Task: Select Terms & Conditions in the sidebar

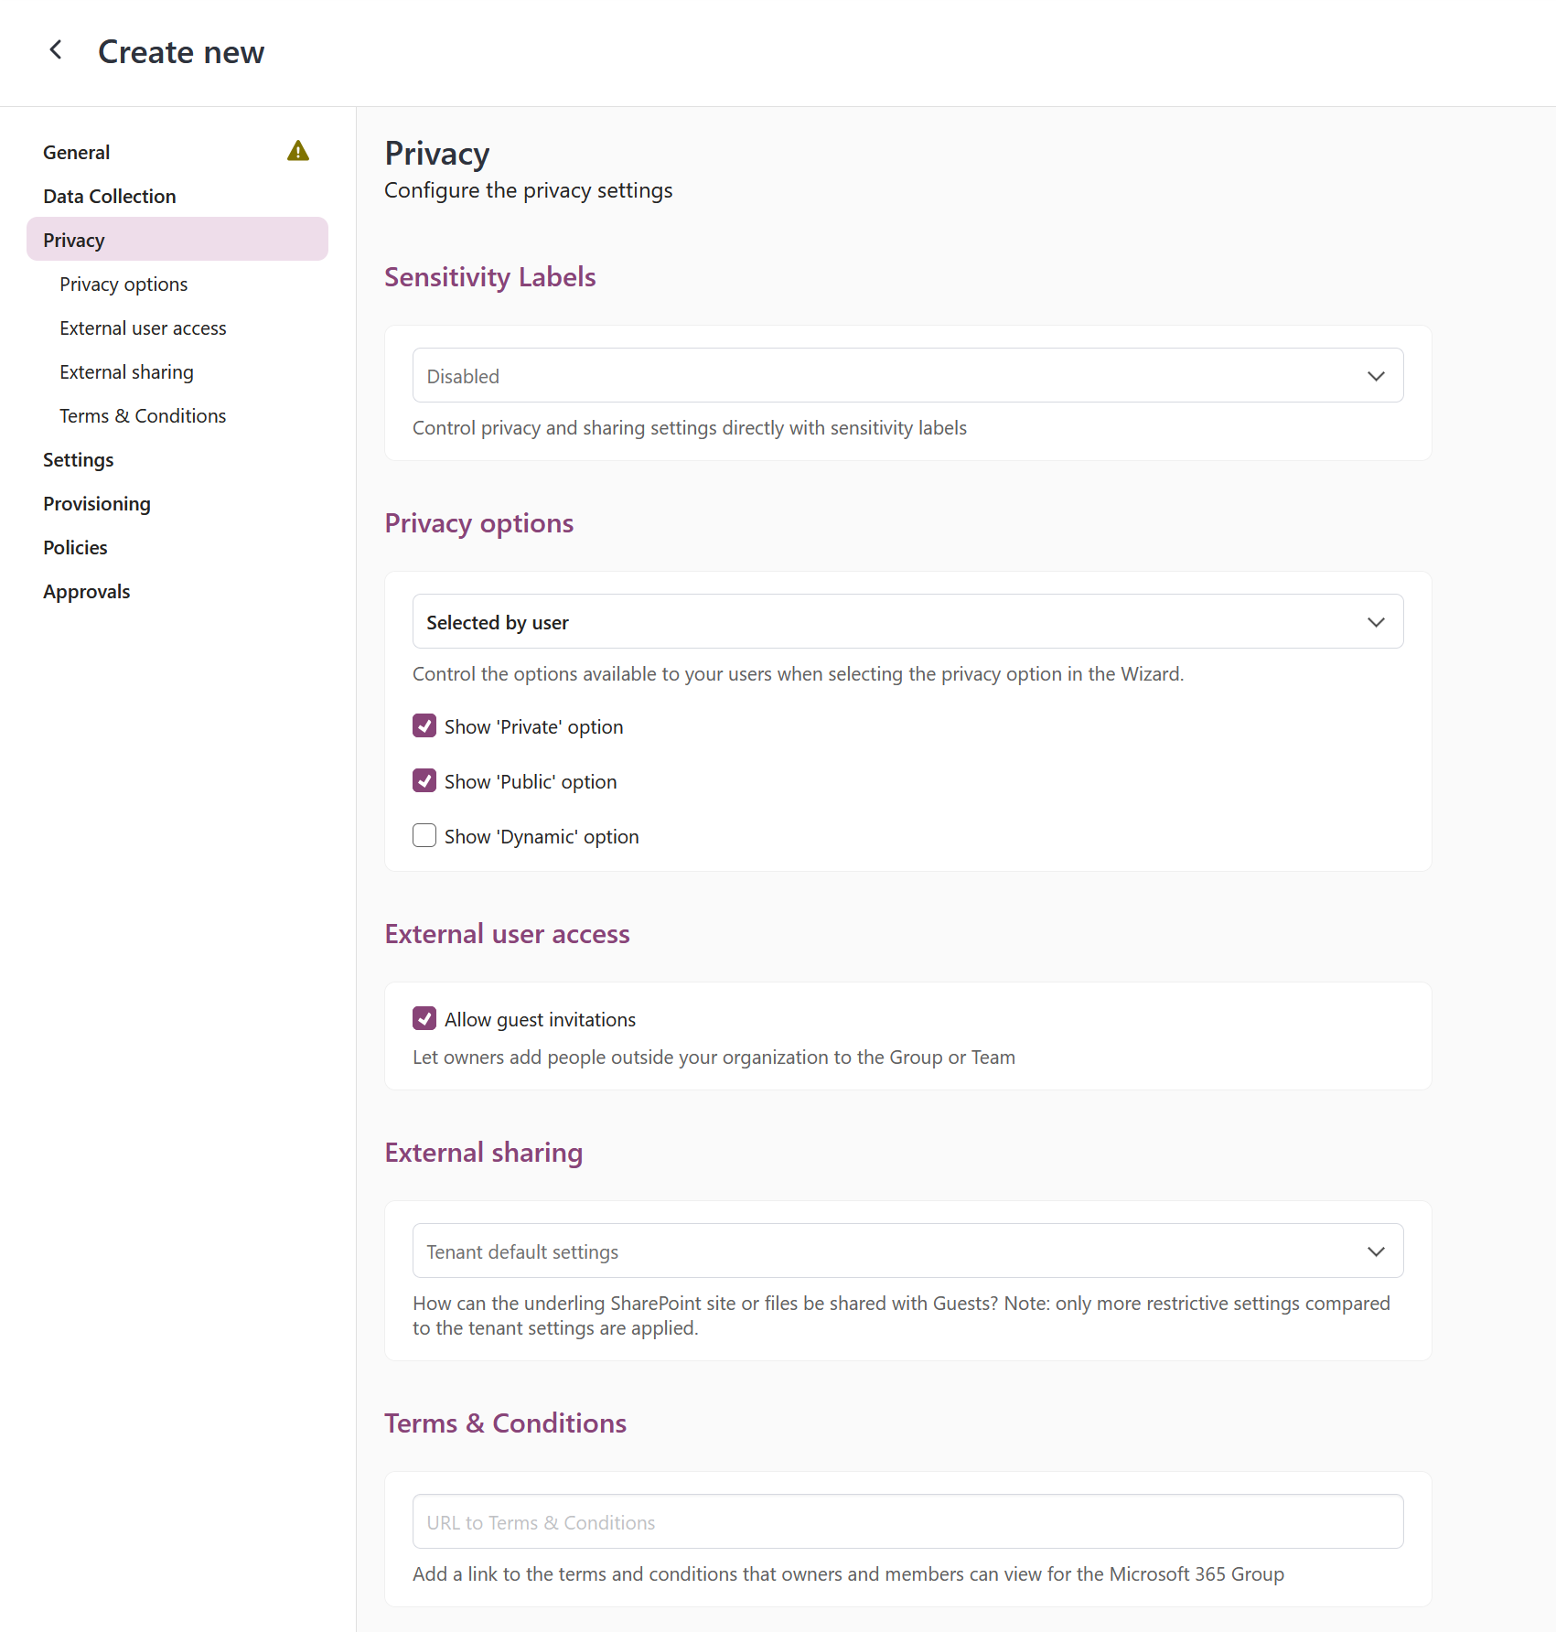Action: 143,415
